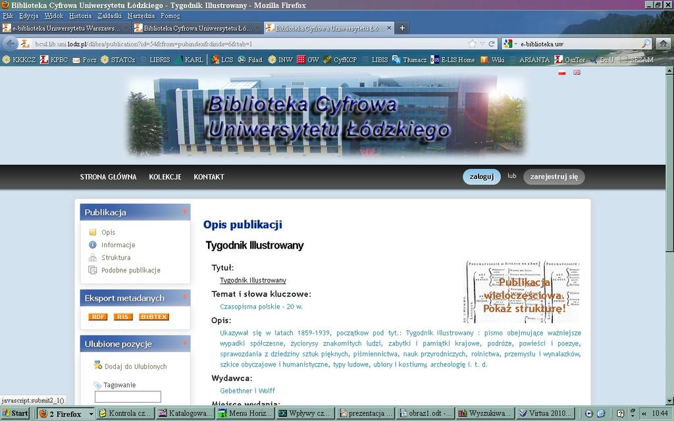Switch to second Biblioteka Cyfrowa tab
The image size is (674, 421).
pyautogui.click(x=197, y=28)
